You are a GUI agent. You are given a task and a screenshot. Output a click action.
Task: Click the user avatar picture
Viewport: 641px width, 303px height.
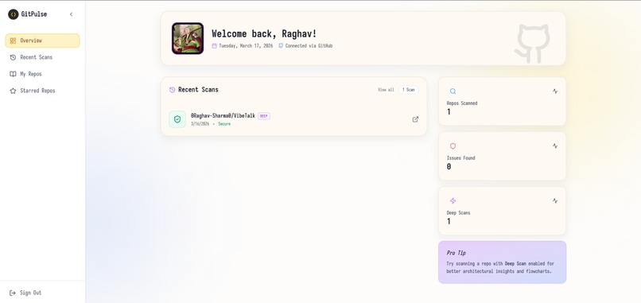point(188,38)
